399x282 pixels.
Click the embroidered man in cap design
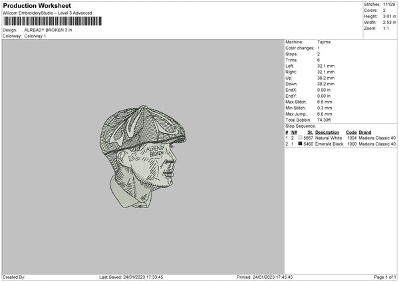point(142,157)
